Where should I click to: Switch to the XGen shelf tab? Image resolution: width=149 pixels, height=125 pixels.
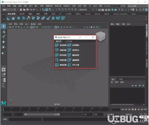[134, 14]
